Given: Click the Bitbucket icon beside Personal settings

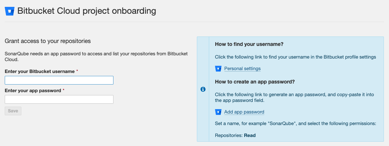Looking at the screenshot, I should pos(218,69).
